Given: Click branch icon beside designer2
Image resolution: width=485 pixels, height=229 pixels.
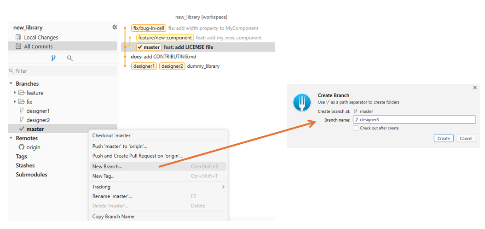Looking at the screenshot, I should coord(22,120).
